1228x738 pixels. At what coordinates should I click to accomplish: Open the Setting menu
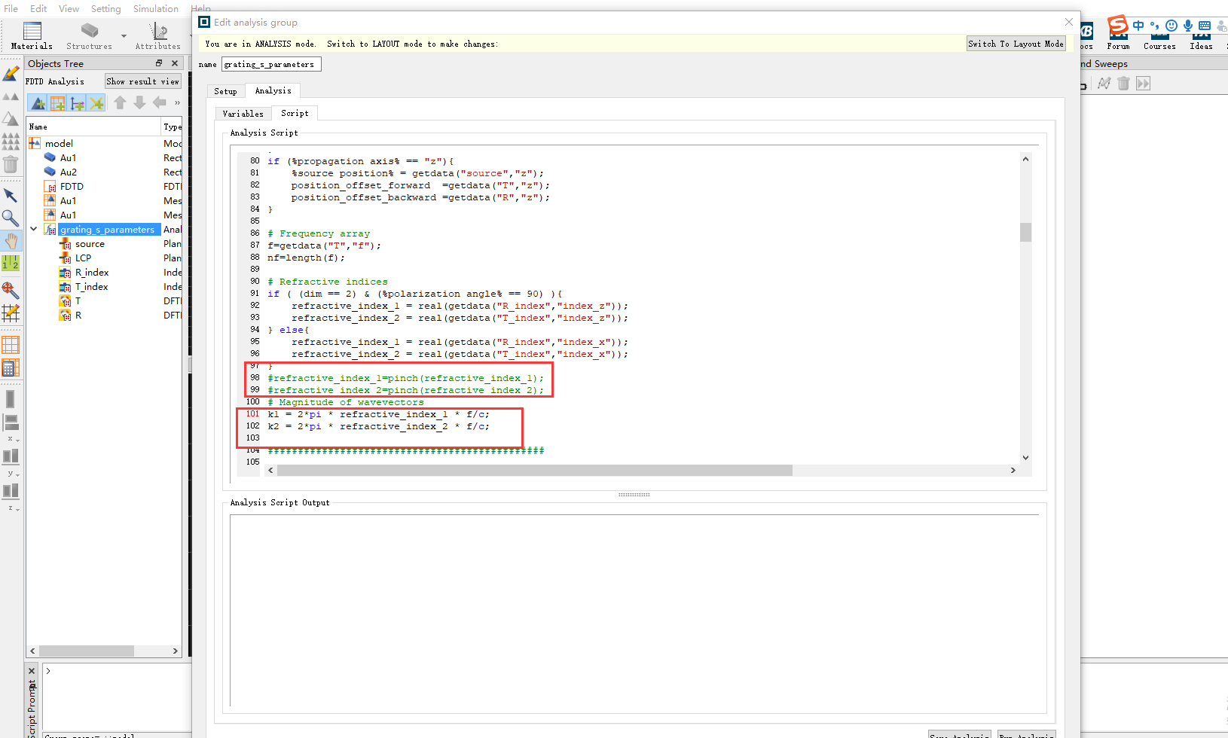click(x=106, y=8)
